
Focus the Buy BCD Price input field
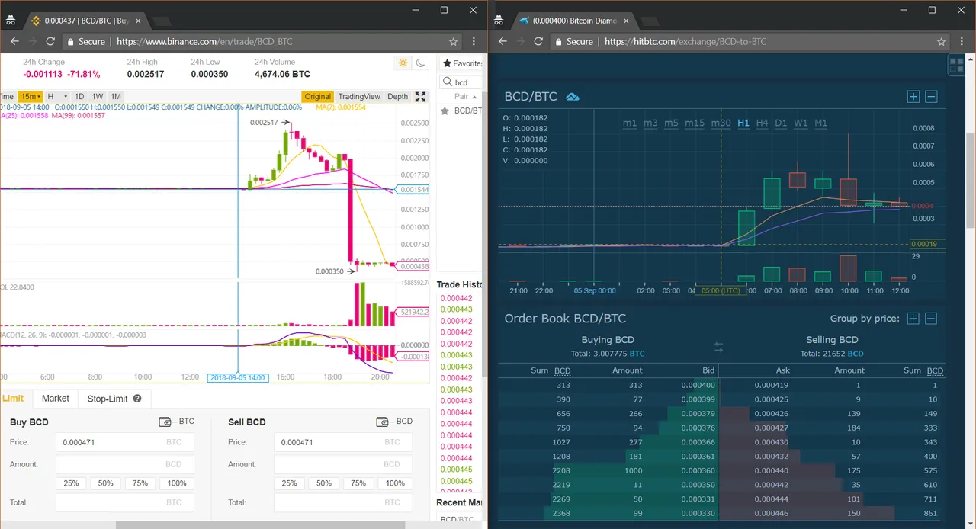pos(124,442)
